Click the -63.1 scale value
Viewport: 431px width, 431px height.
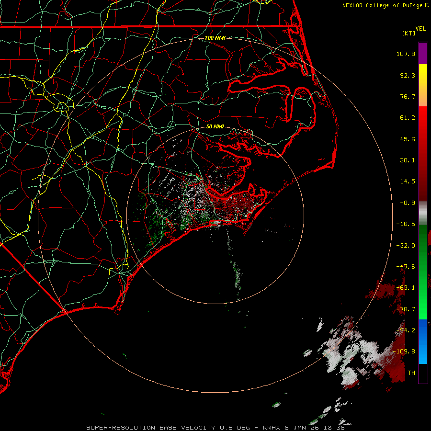[406, 288]
